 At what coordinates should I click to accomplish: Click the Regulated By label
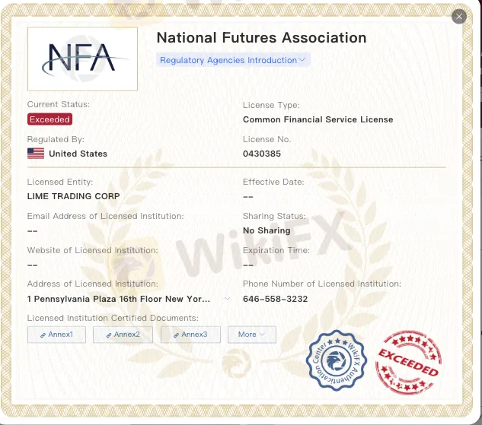[56, 139]
